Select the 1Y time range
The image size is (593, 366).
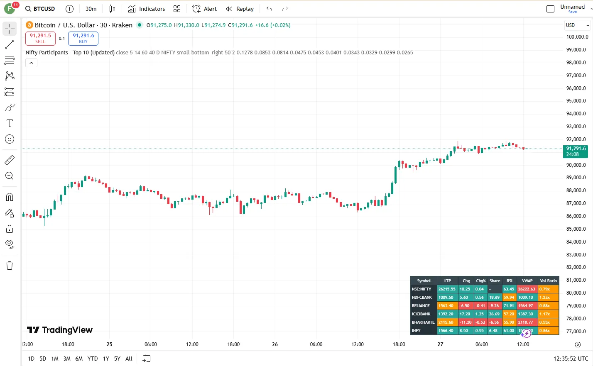coord(106,359)
